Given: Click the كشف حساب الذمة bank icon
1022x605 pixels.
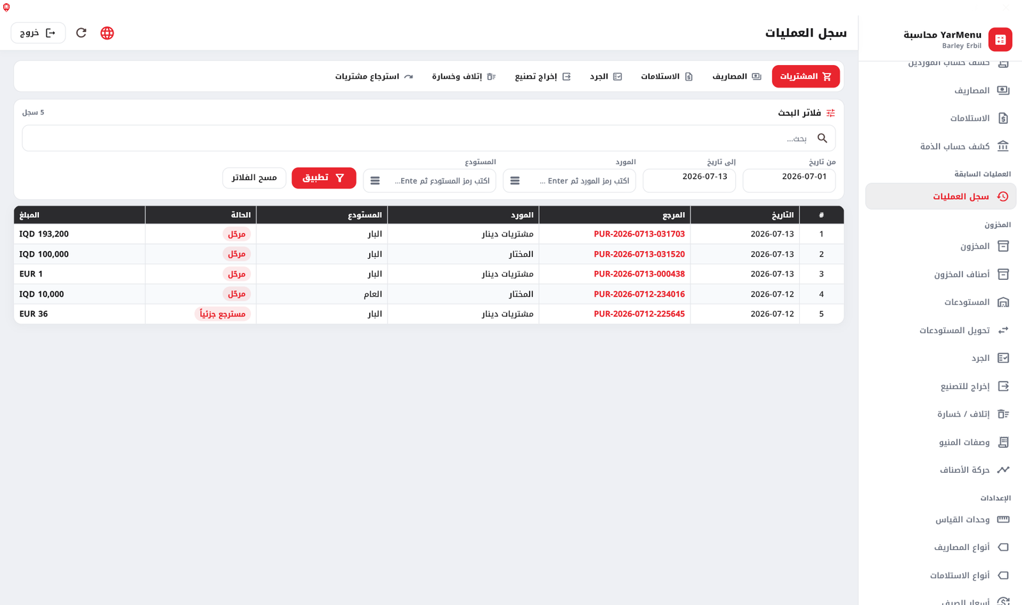Looking at the screenshot, I should tap(1003, 146).
